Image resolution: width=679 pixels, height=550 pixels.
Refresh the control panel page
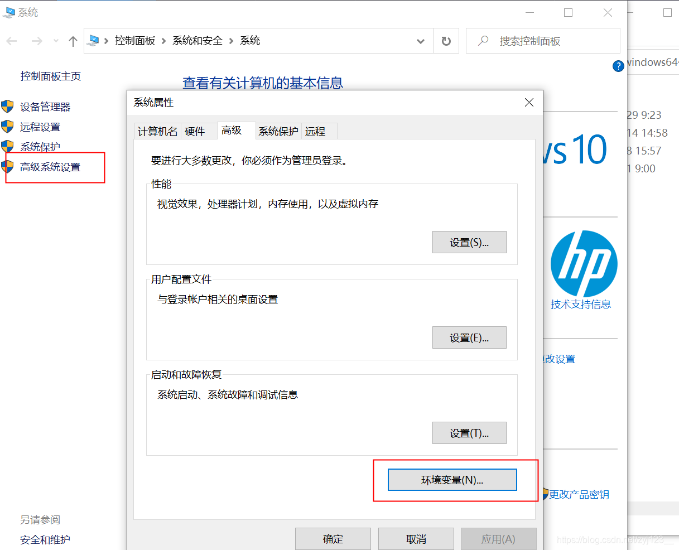[446, 41]
